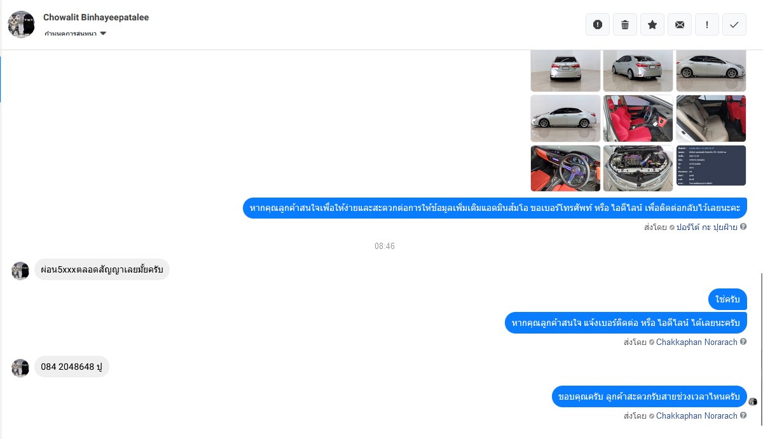Select the message bubble with 084 2048648
Viewport: 763px width, 439px height.
[72, 367]
